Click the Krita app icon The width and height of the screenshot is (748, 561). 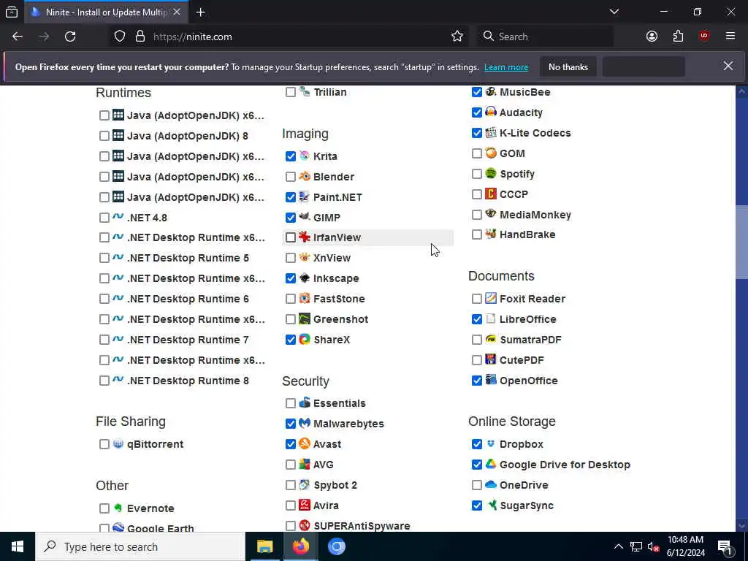(x=305, y=156)
